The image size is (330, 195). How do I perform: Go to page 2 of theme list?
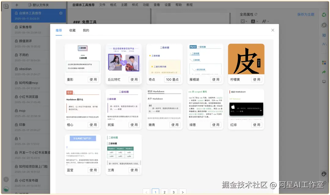tap(164, 192)
